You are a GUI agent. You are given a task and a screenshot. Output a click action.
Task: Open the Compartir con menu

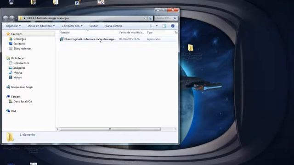coord(72,26)
